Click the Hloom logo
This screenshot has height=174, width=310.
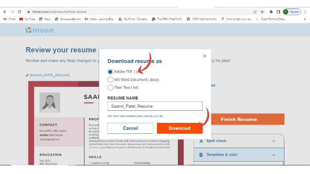click(x=40, y=30)
